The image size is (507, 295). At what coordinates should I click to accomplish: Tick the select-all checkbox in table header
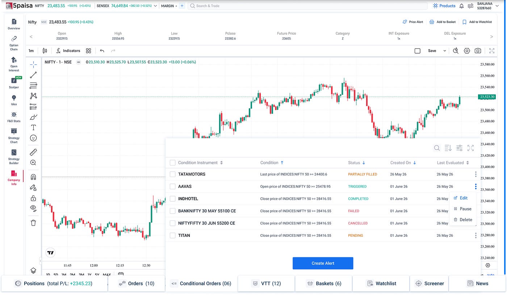pyautogui.click(x=172, y=163)
